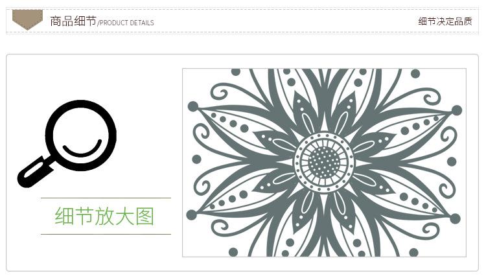This screenshot has height=280, width=486.
Task: Click the large dot at the top-right corner of the pattern
Action: (415, 74)
